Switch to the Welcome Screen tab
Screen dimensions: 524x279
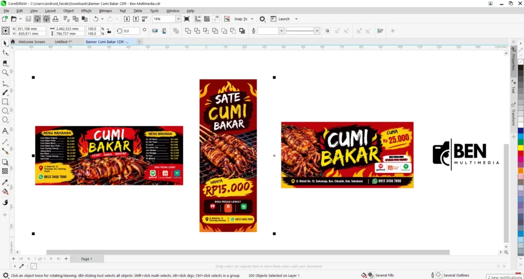pyautogui.click(x=31, y=42)
